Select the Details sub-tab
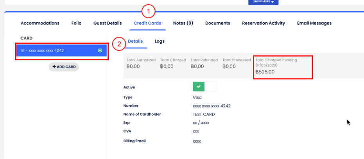The height and width of the screenshot is (159, 364). (135, 41)
